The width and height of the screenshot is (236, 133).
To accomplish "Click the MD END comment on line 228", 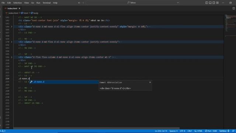I will (27, 91).
